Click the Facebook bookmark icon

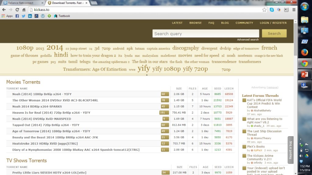17,16
